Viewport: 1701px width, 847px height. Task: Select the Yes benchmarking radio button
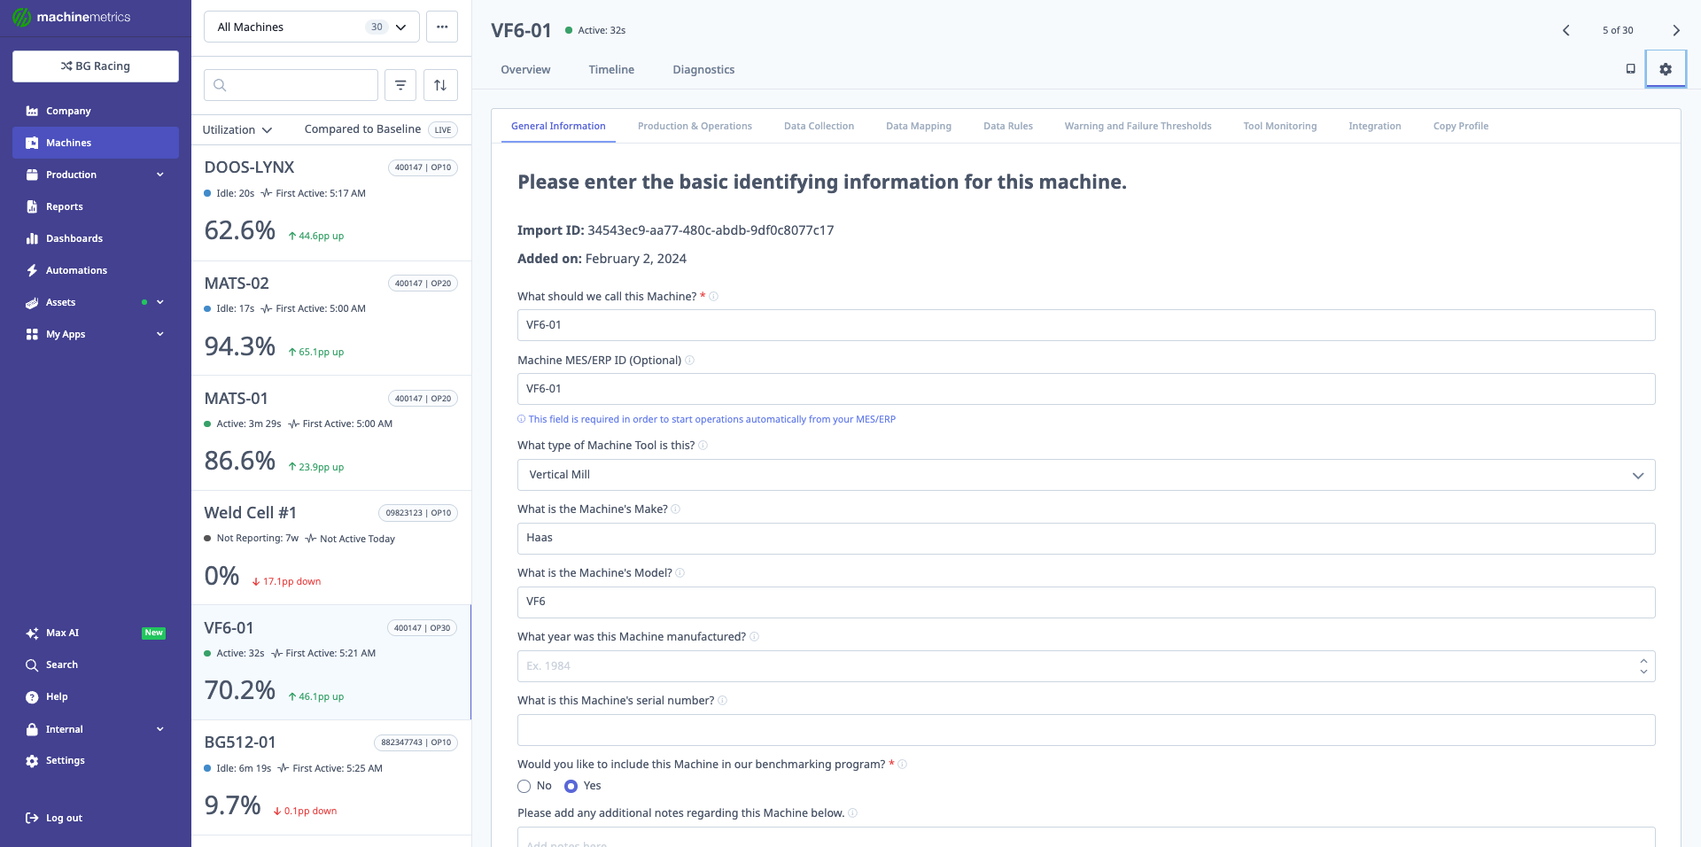click(x=572, y=786)
